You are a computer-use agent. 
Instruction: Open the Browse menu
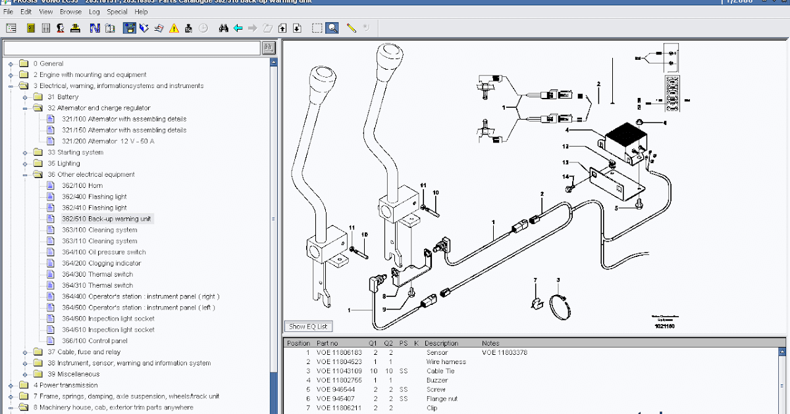[71, 12]
